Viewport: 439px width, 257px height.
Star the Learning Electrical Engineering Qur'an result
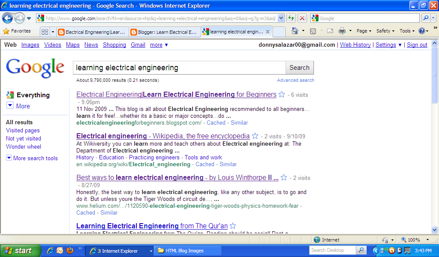[x=233, y=226]
